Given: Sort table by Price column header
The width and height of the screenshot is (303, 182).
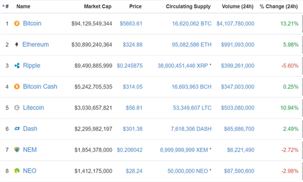Looking at the screenshot, I should point(135,7).
